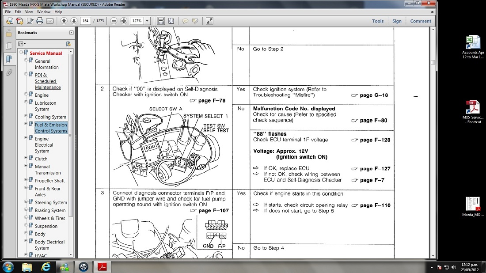The image size is (486, 273).
Task: Open the Windows Start button
Action: click(8, 267)
